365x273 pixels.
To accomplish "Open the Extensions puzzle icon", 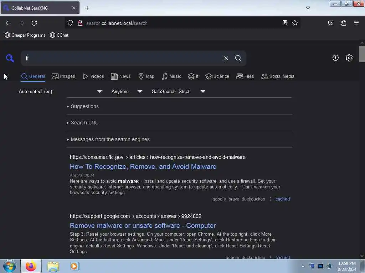I will tap(344, 23).
